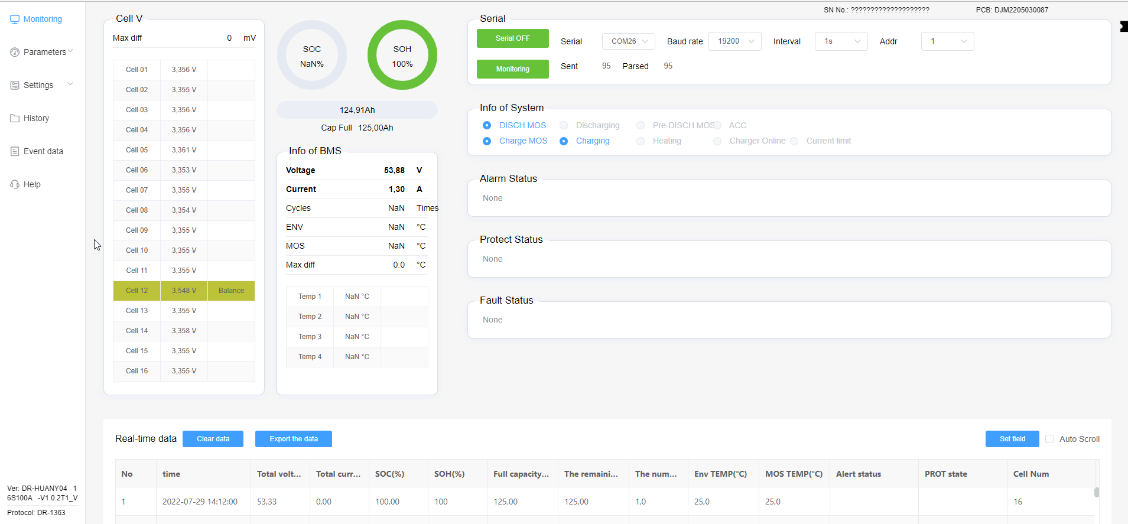The width and height of the screenshot is (1128, 524).
Task: Click the Parameters gauge icon in sidebar
Action: click(15, 52)
